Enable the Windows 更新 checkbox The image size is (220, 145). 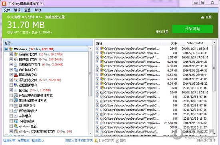pyautogui.click(x=11, y=126)
